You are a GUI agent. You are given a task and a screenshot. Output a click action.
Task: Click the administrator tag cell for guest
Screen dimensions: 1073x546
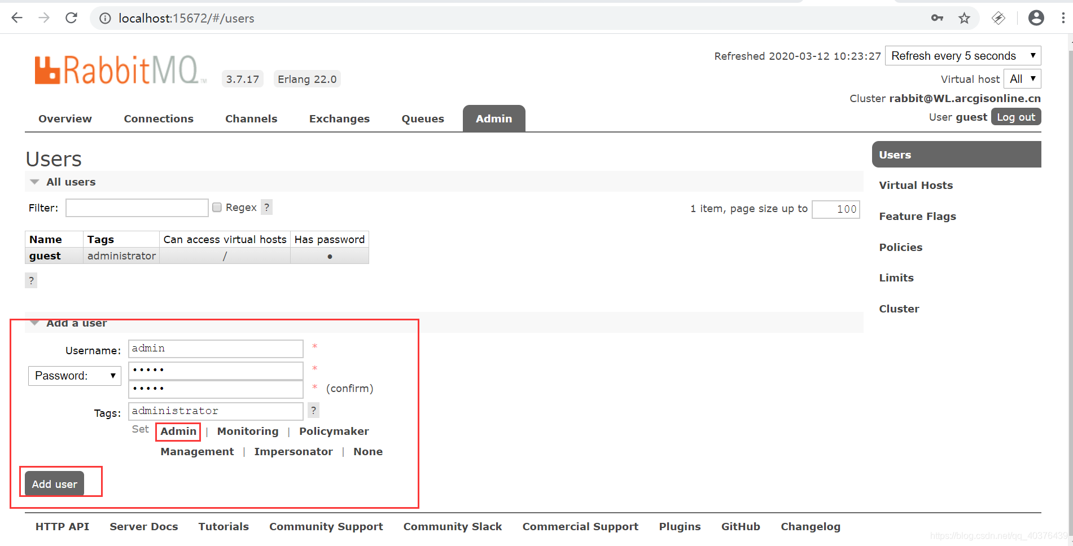[x=121, y=256]
